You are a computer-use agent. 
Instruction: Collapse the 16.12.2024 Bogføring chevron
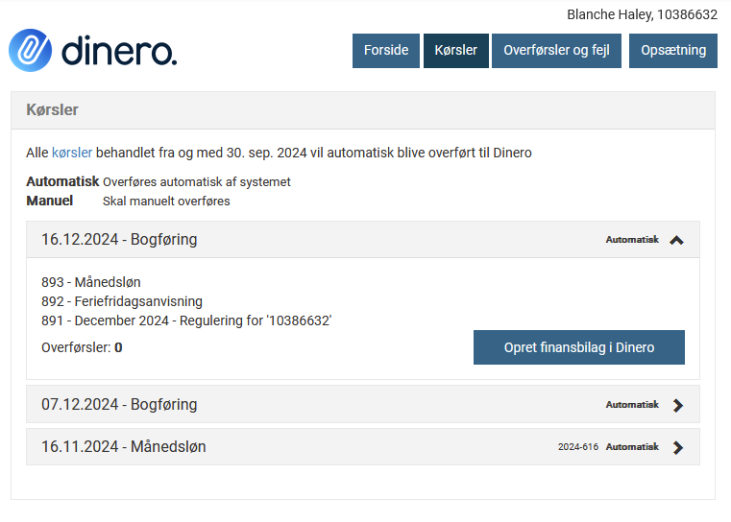(676, 240)
